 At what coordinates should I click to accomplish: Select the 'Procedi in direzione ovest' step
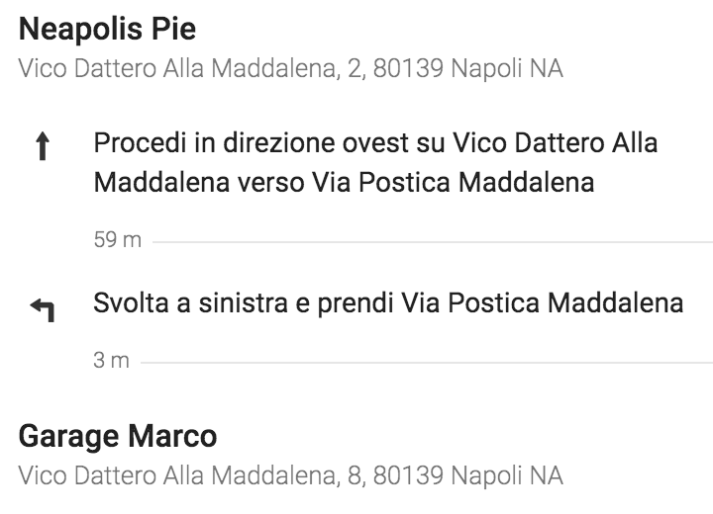tap(375, 162)
